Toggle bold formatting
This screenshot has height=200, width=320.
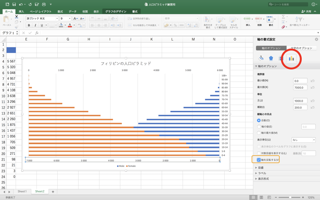coord(29,25)
